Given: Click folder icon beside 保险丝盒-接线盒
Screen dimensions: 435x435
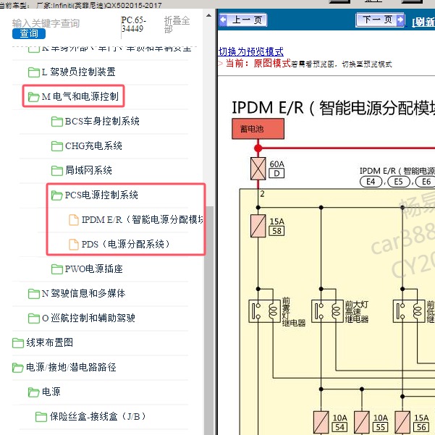Looking at the screenshot, I should tap(41, 417).
